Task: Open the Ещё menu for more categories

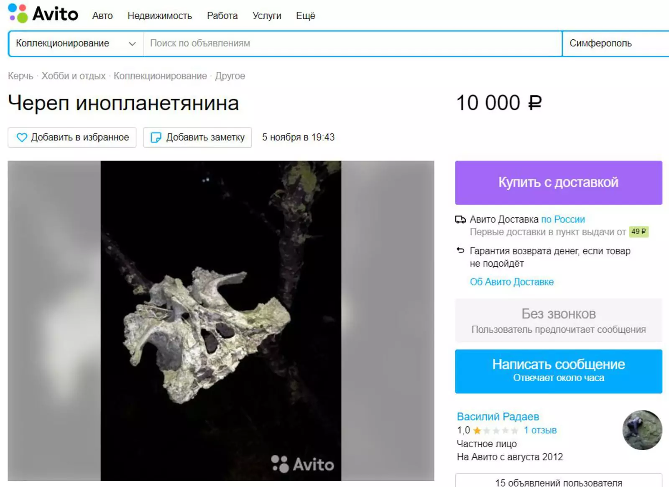Action: (x=306, y=16)
